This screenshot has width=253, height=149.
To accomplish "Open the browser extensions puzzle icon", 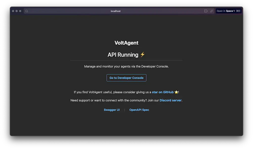I will (x=206, y=11).
